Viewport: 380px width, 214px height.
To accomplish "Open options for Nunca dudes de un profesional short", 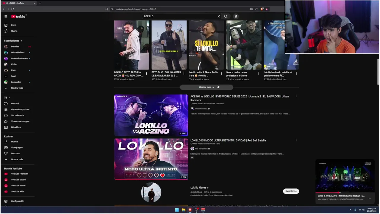I will 259,73.
